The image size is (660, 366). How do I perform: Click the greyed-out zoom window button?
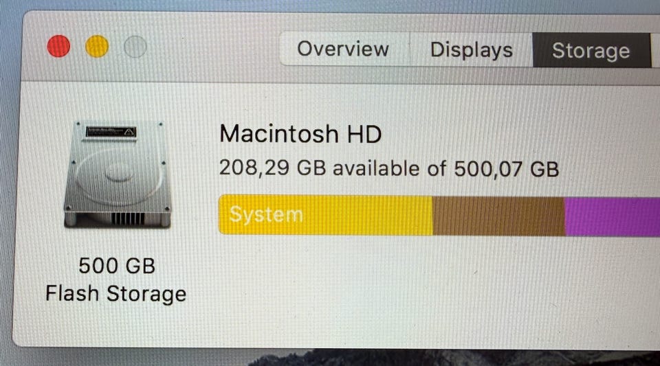click(135, 47)
